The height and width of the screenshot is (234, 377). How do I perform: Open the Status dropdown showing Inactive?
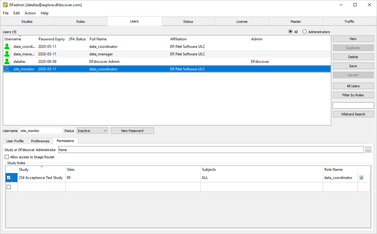coord(92,131)
